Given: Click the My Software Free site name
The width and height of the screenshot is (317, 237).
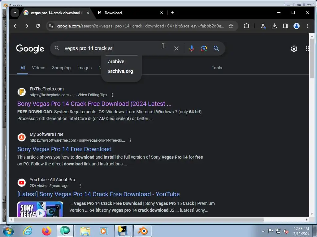Looking at the screenshot, I should pyautogui.click(x=46, y=134).
